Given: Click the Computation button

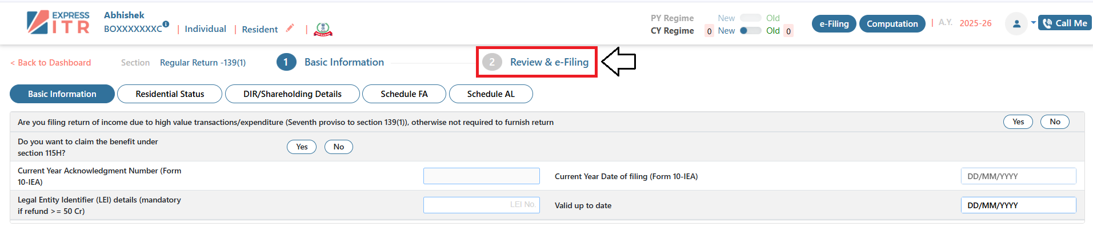Looking at the screenshot, I should coord(892,24).
